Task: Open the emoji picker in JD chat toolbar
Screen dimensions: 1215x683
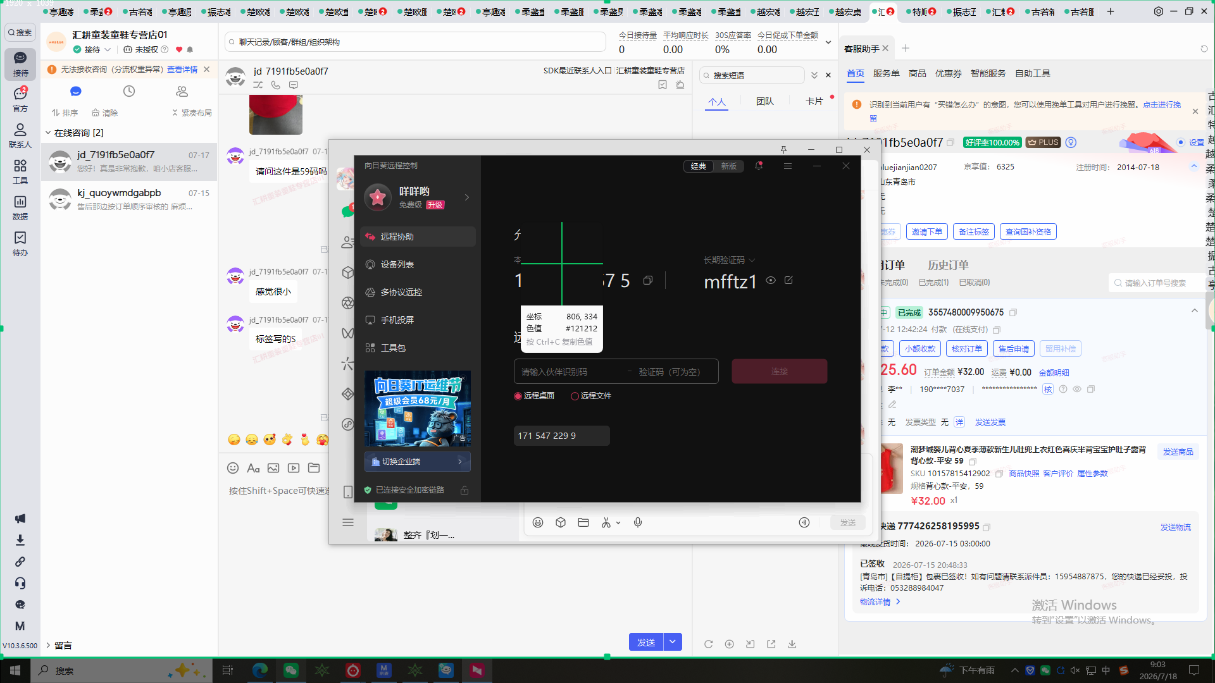Action: point(233,468)
